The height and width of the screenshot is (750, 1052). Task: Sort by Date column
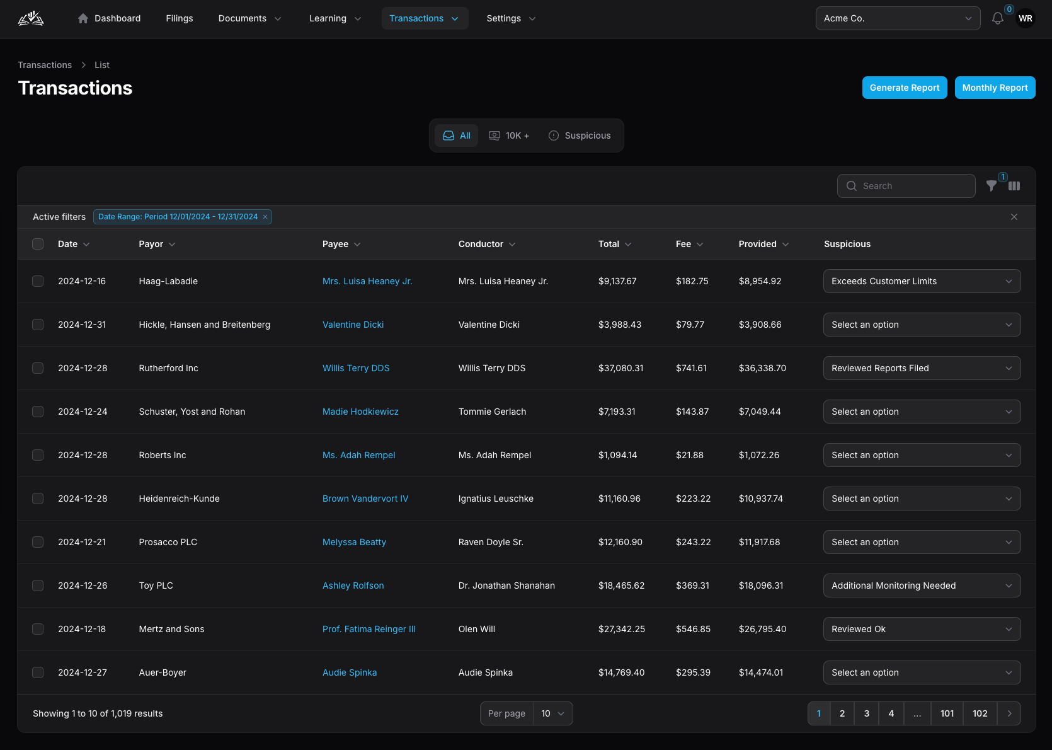coord(74,244)
